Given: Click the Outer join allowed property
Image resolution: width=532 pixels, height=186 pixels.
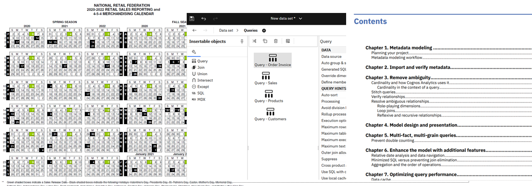Looking at the screenshot, I should pyautogui.click(x=334, y=153).
